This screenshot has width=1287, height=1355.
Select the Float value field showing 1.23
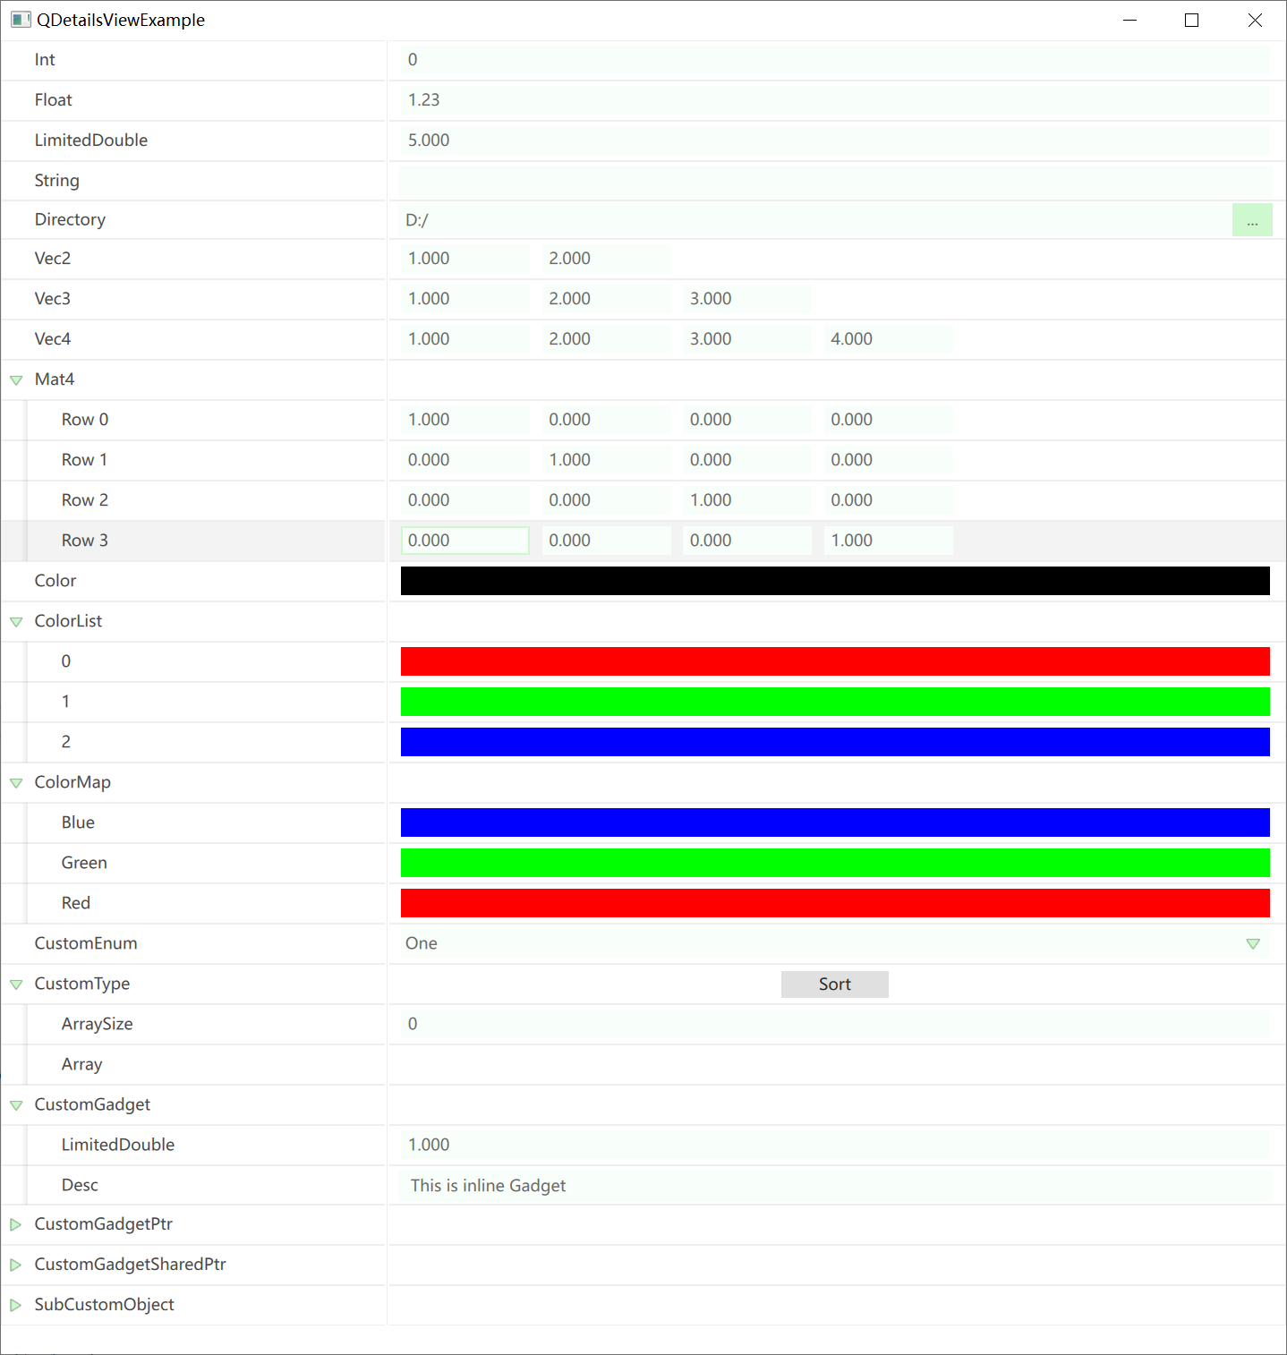834,100
